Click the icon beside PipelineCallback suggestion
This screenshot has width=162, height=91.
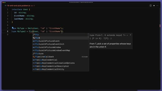34,57
